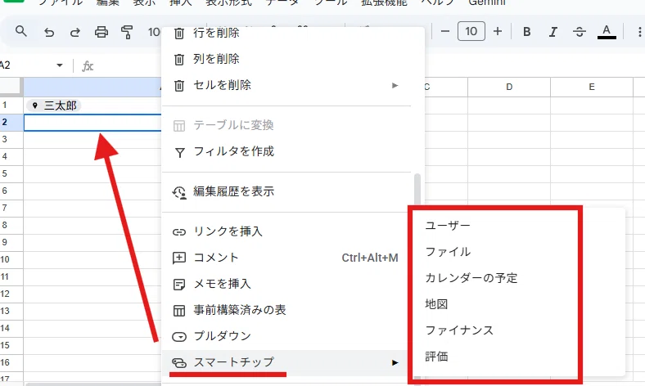Click the font size field showing 10
The width and height of the screenshot is (645, 386).
click(471, 31)
